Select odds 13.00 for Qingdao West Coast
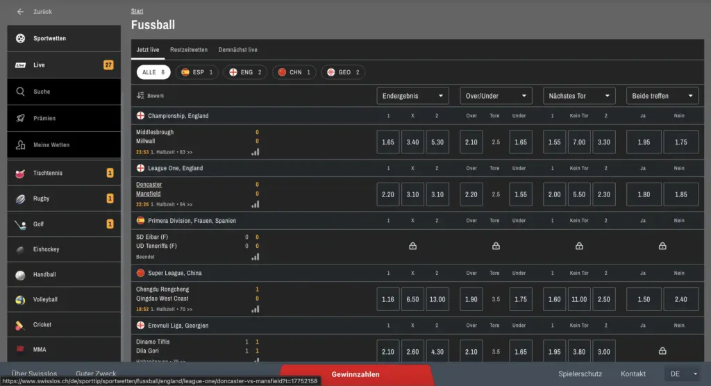711x386 pixels. coord(437,299)
